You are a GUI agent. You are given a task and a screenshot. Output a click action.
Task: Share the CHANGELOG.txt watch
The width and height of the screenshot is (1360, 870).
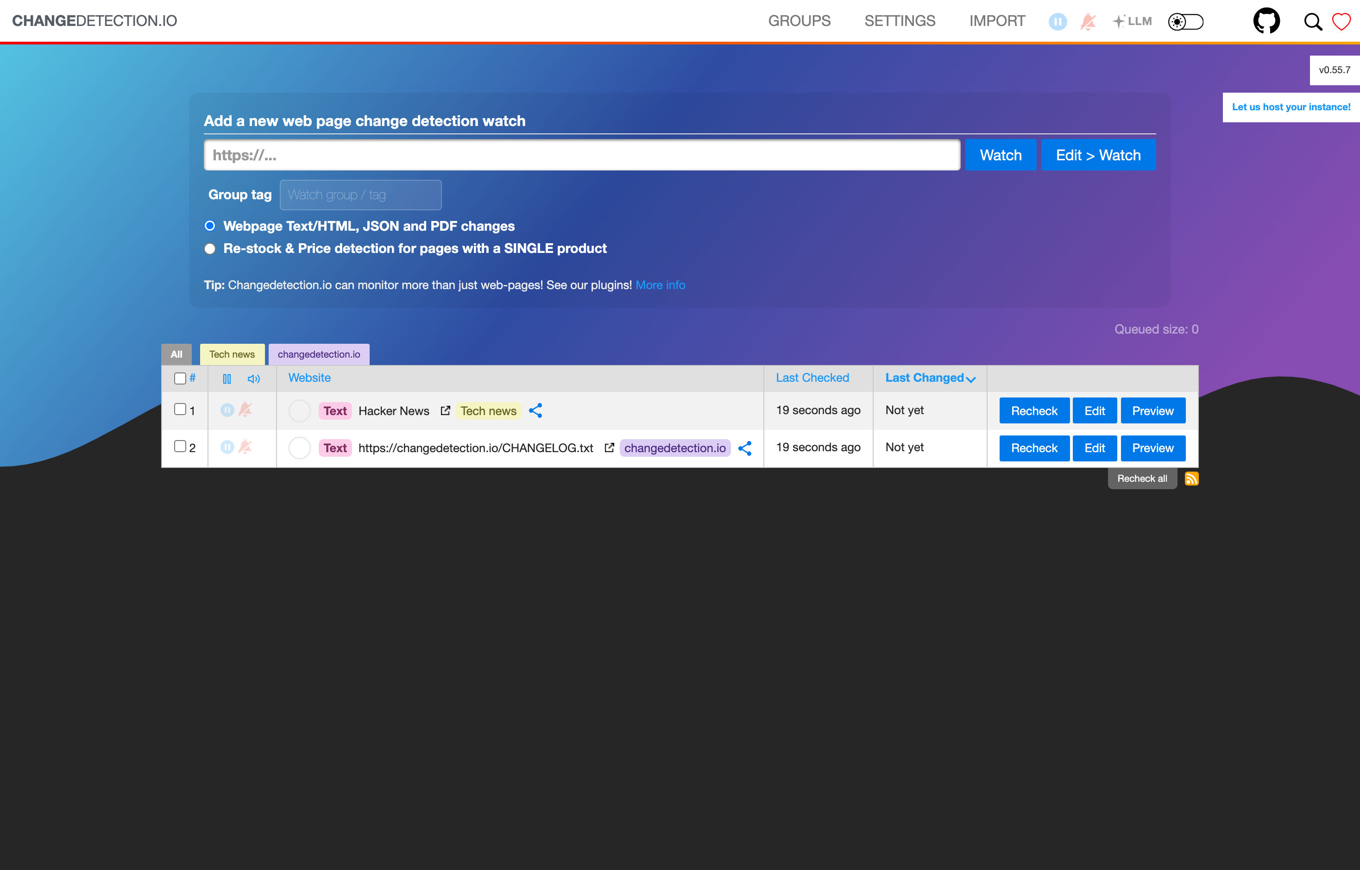745,448
